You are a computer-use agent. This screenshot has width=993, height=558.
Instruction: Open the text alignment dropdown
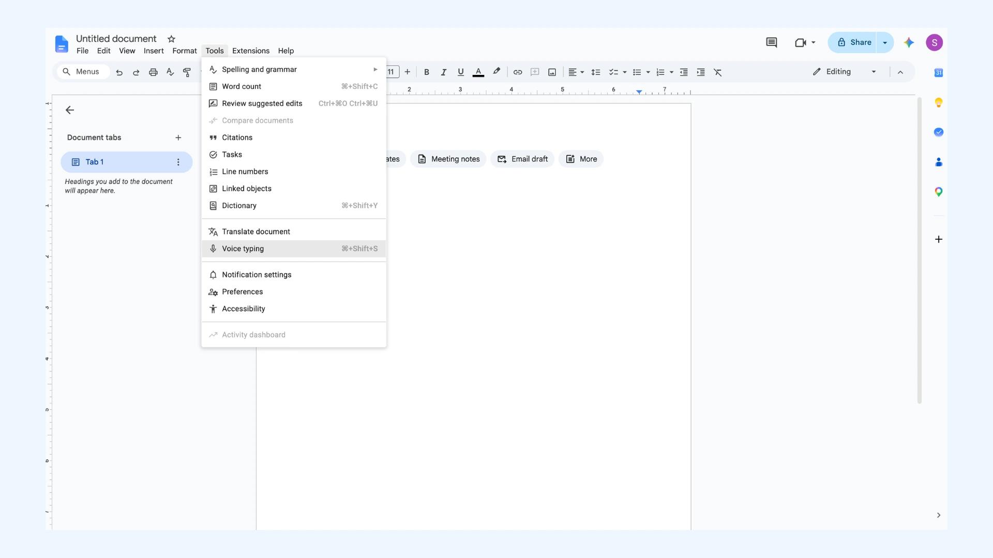576,72
